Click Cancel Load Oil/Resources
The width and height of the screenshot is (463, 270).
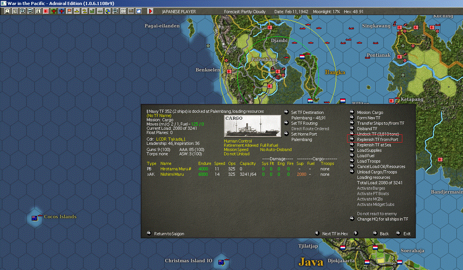pos(381,166)
